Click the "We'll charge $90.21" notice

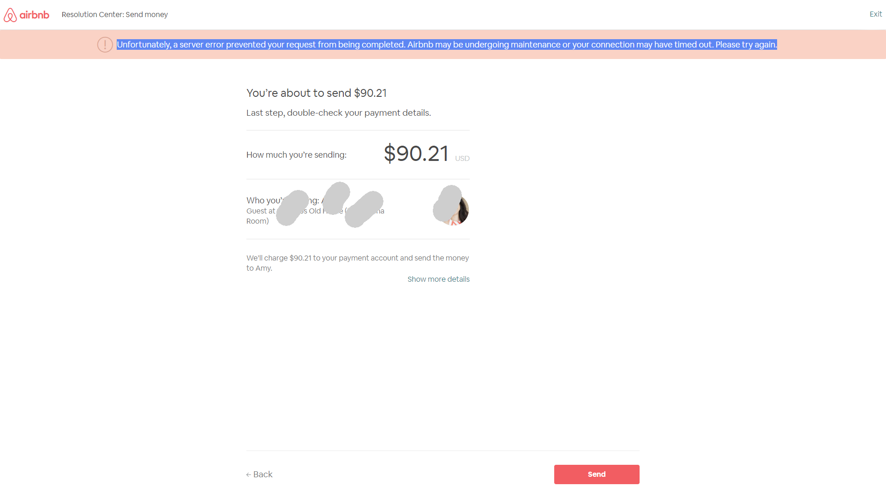357,263
